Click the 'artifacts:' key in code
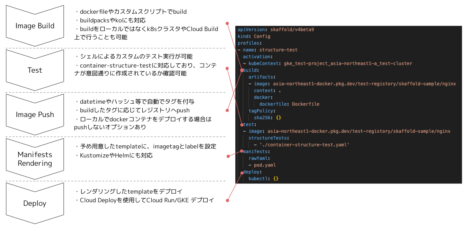The height and width of the screenshot is (227, 465). coord(262,77)
